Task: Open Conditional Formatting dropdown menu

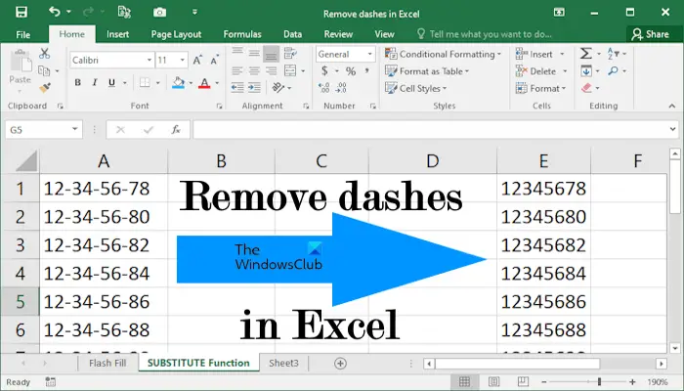Action: point(443,54)
